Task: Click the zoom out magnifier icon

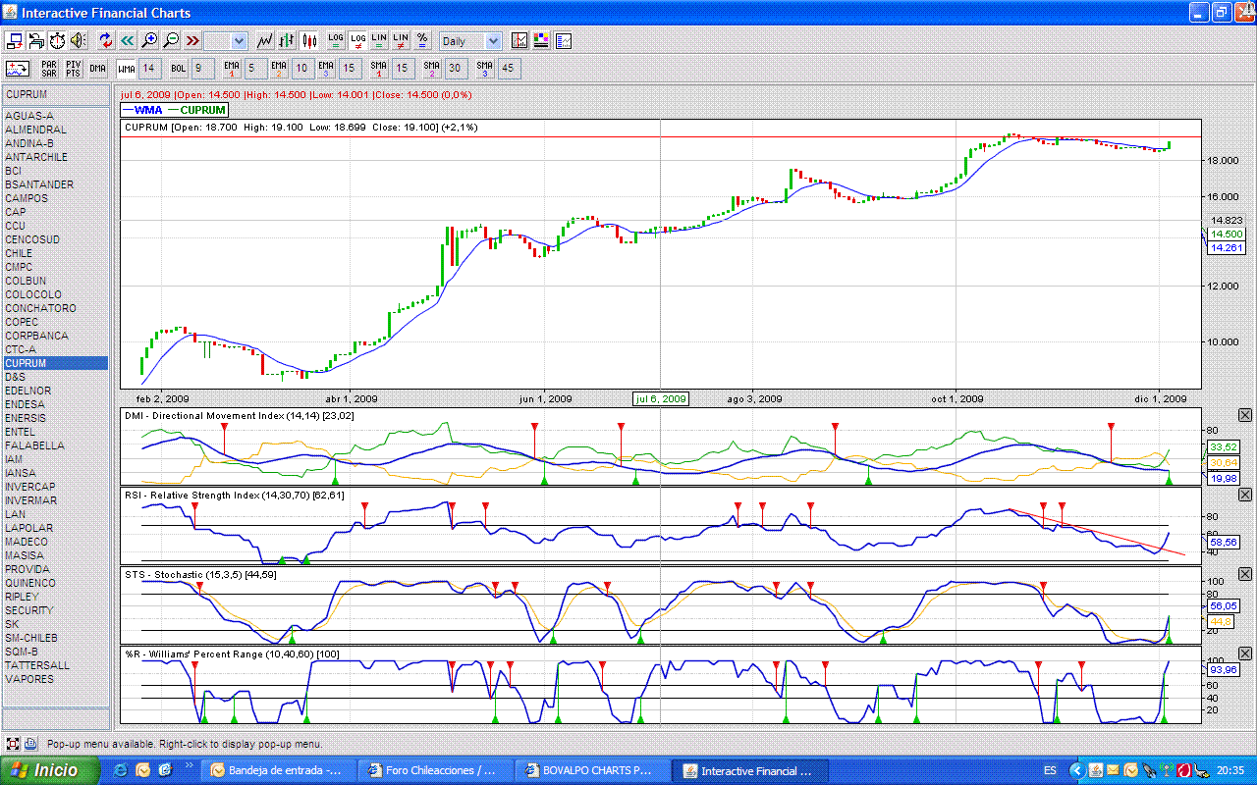Action: (171, 41)
